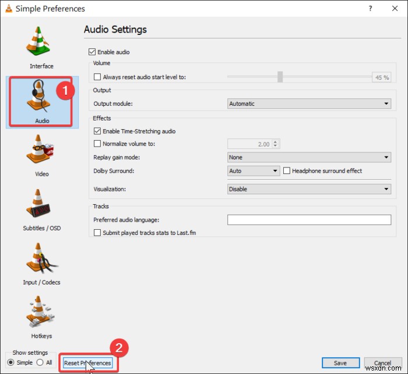Click the Volume group label
Screen dimensions: 408x374
point(101,63)
